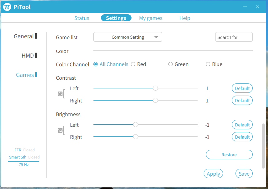This screenshot has height=189, width=268.
Task: Close the PiTool window
Action: pyautogui.click(x=257, y=7)
